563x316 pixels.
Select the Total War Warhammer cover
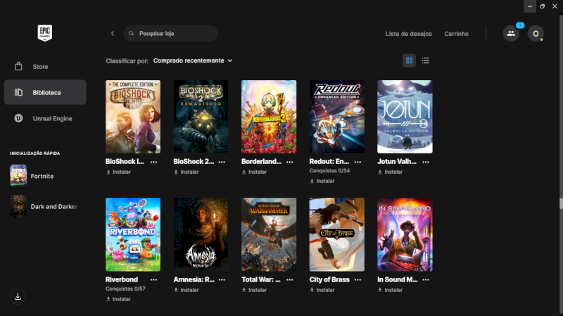tap(269, 234)
